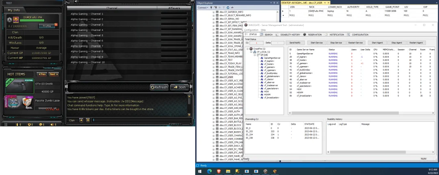Open Microsoft Edge from the taskbar
Viewport: 439px width, 175px height.
[209, 171]
